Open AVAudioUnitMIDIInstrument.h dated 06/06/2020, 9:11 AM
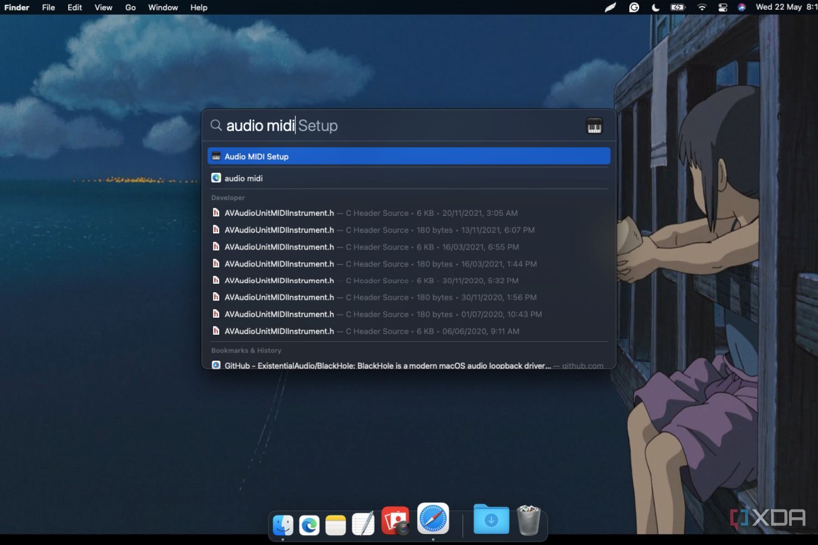 [x=408, y=331]
